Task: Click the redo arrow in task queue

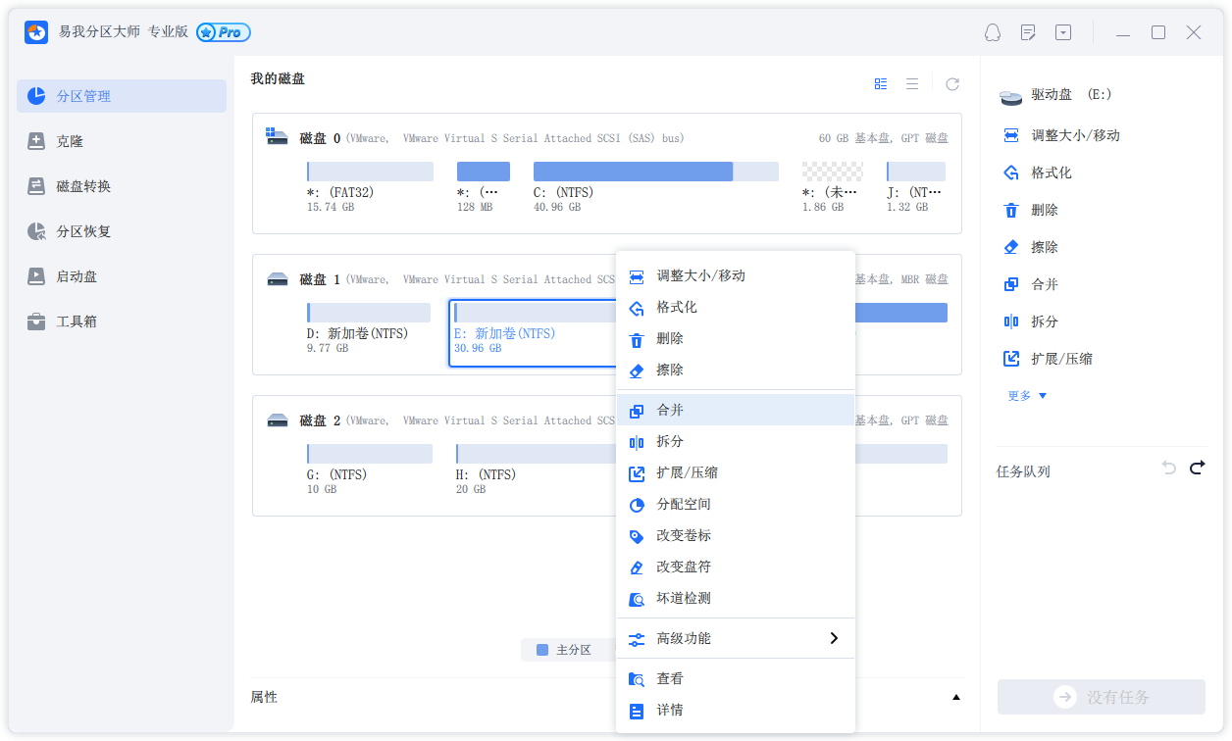Action: pos(1197,468)
